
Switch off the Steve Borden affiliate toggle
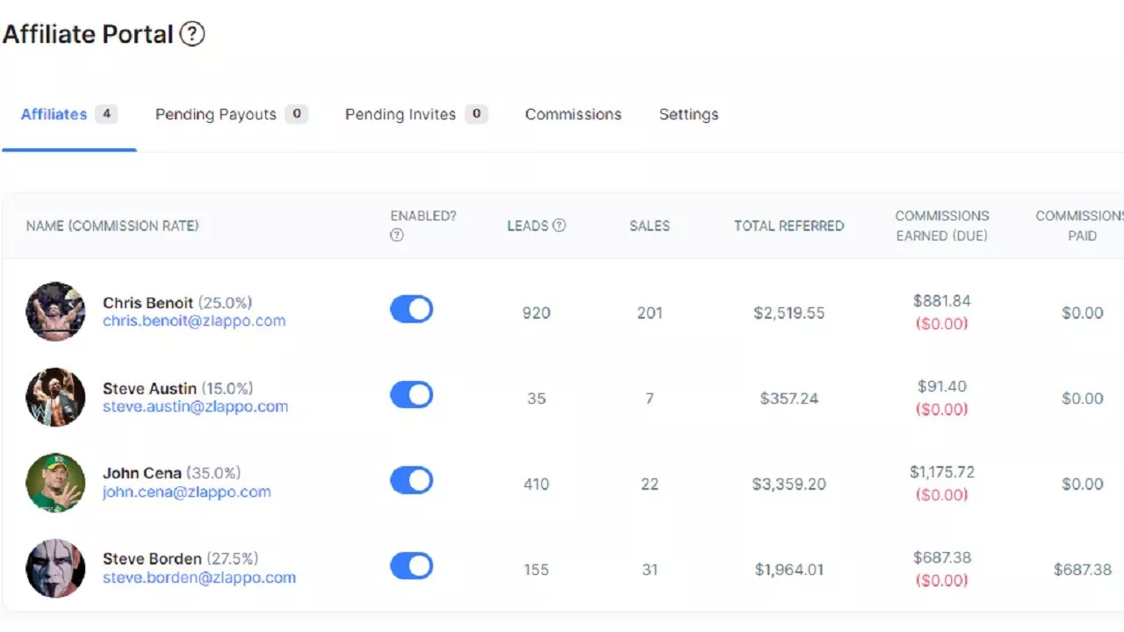(411, 566)
